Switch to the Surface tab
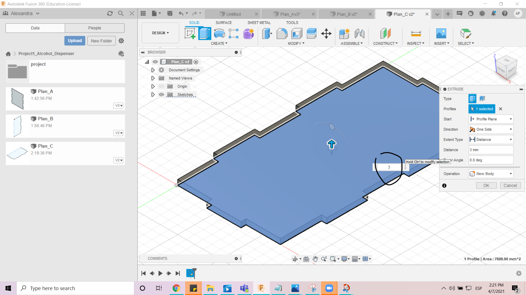Screen dimensions: 526x295 224,22
